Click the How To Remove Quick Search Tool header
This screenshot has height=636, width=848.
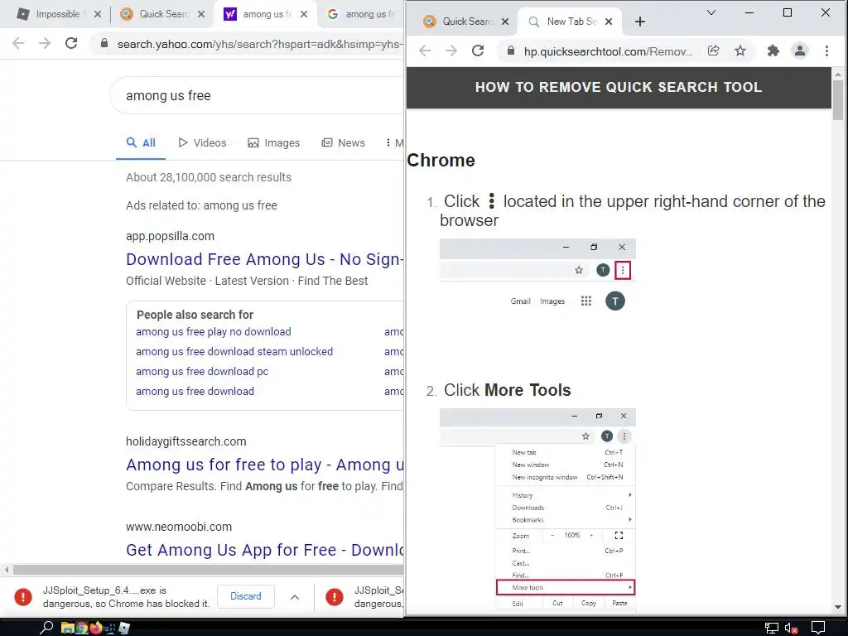point(619,87)
